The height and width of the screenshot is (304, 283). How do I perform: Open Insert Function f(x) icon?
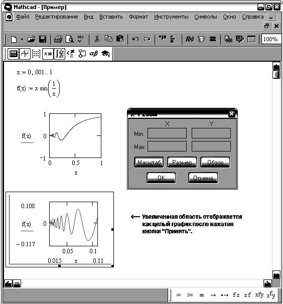click(x=189, y=39)
